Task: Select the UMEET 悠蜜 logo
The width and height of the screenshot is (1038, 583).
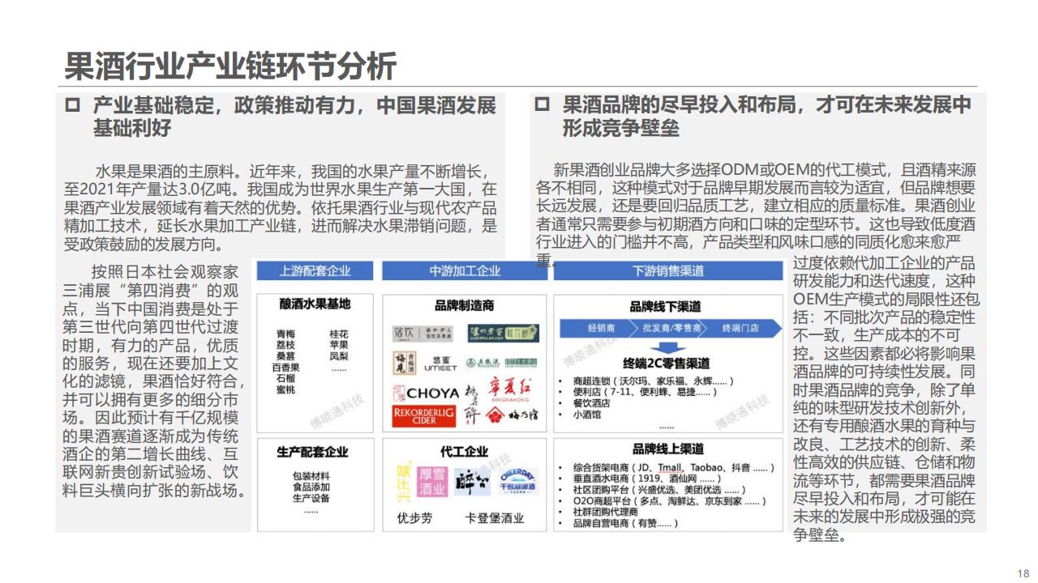Action: [x=440, y=363]
